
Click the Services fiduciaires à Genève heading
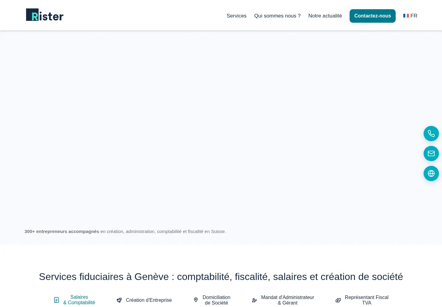[221, 277]
